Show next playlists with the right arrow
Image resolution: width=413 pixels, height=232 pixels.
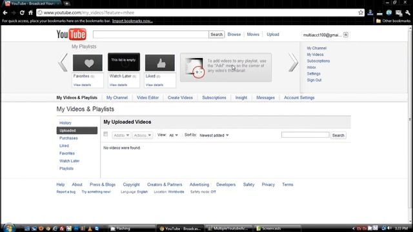pos(293,63)
